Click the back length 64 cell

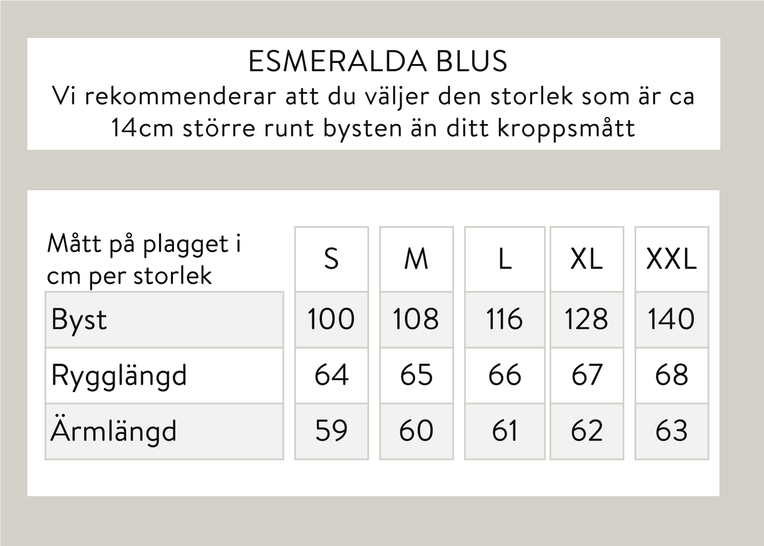tap(331, 375)
